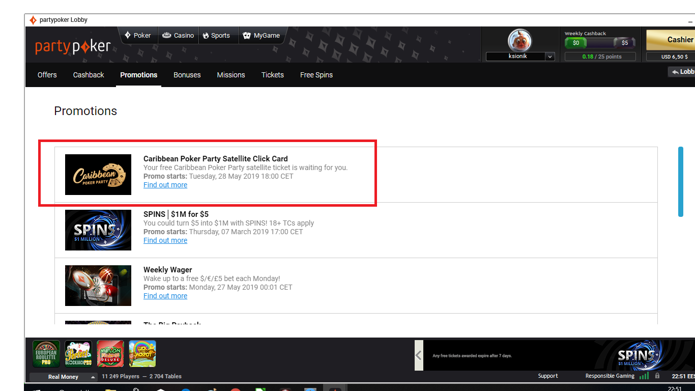Open the Support link

[548, 376]
